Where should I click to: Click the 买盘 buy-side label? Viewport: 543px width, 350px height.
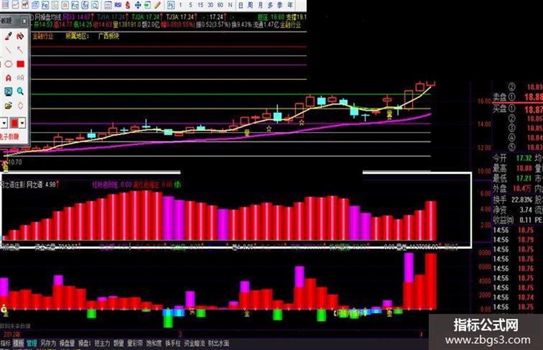click(x=500, y=109)
